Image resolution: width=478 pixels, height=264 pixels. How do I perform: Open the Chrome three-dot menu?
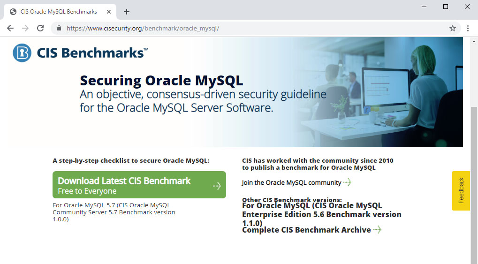468,28
